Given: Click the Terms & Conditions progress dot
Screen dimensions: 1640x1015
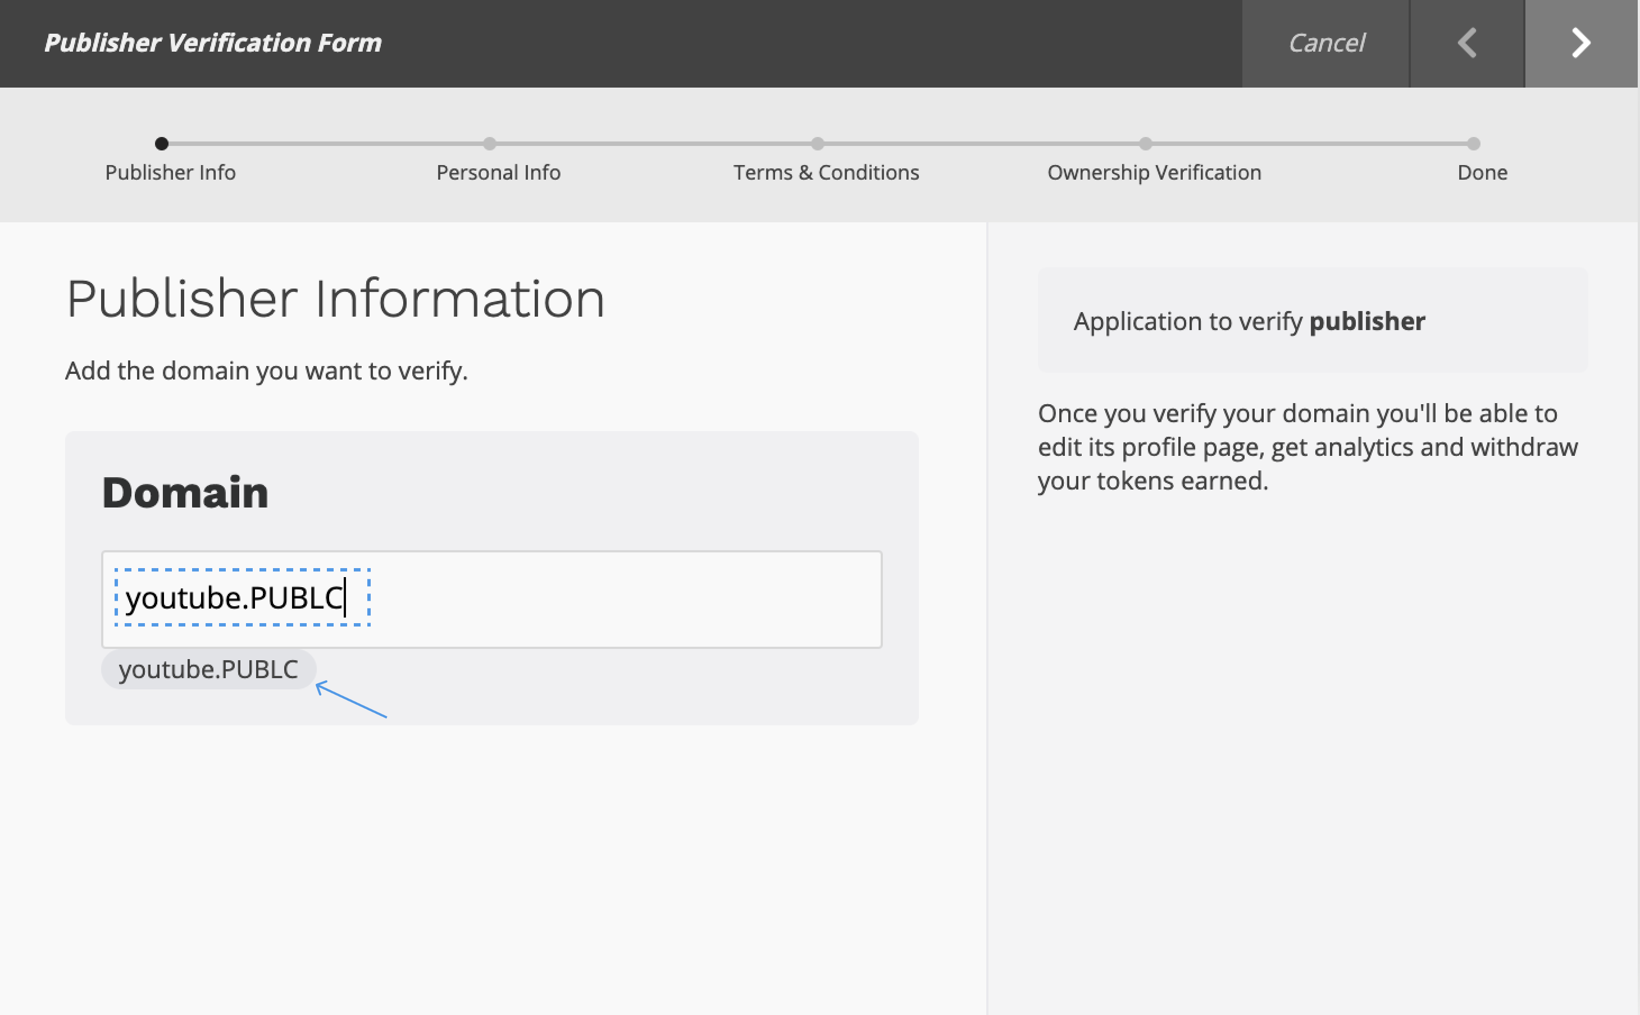Looking at the screenshot, I should click(817, 144).
